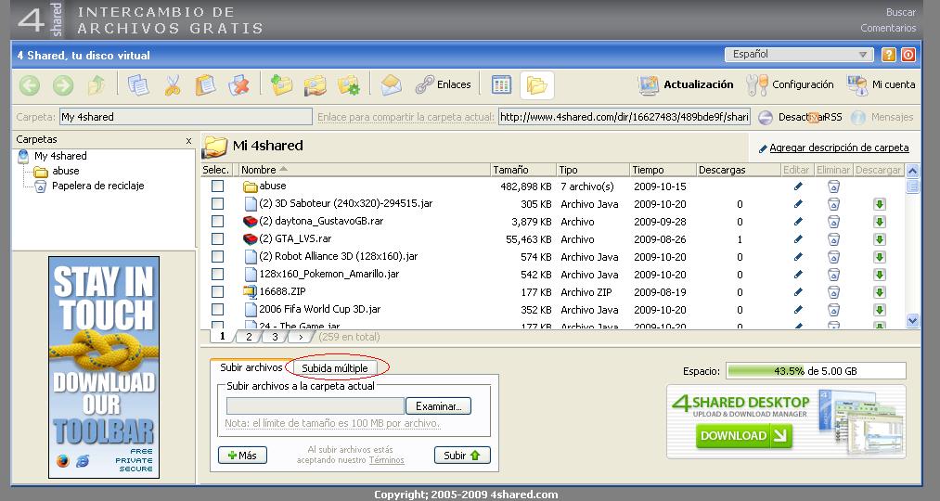
Task: Check the 2006 Fifa World Cup 3D.jar box
Action: point(218,309)
